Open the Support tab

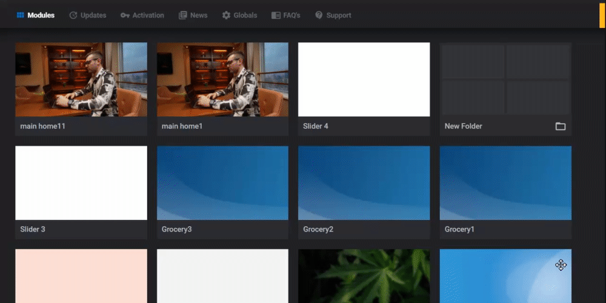(x=333, y=16)
